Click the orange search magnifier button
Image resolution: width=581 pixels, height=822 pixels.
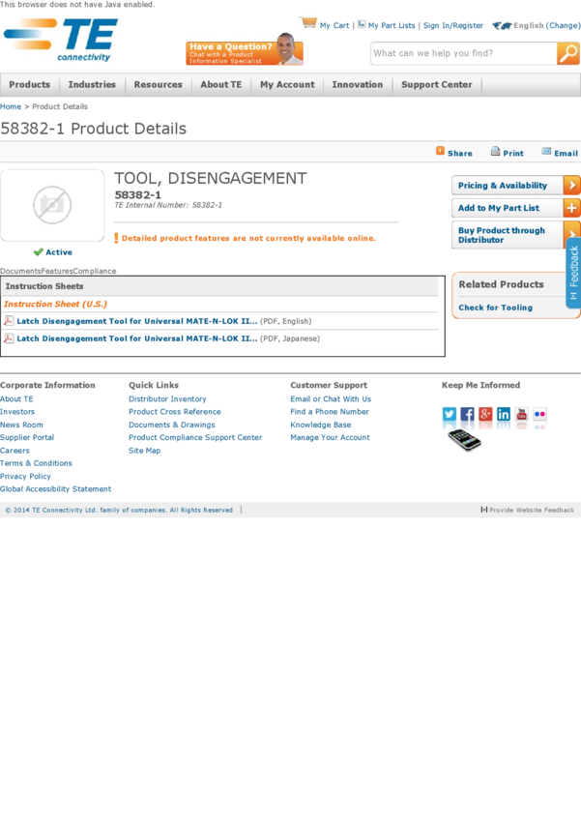tap(567, 53)
